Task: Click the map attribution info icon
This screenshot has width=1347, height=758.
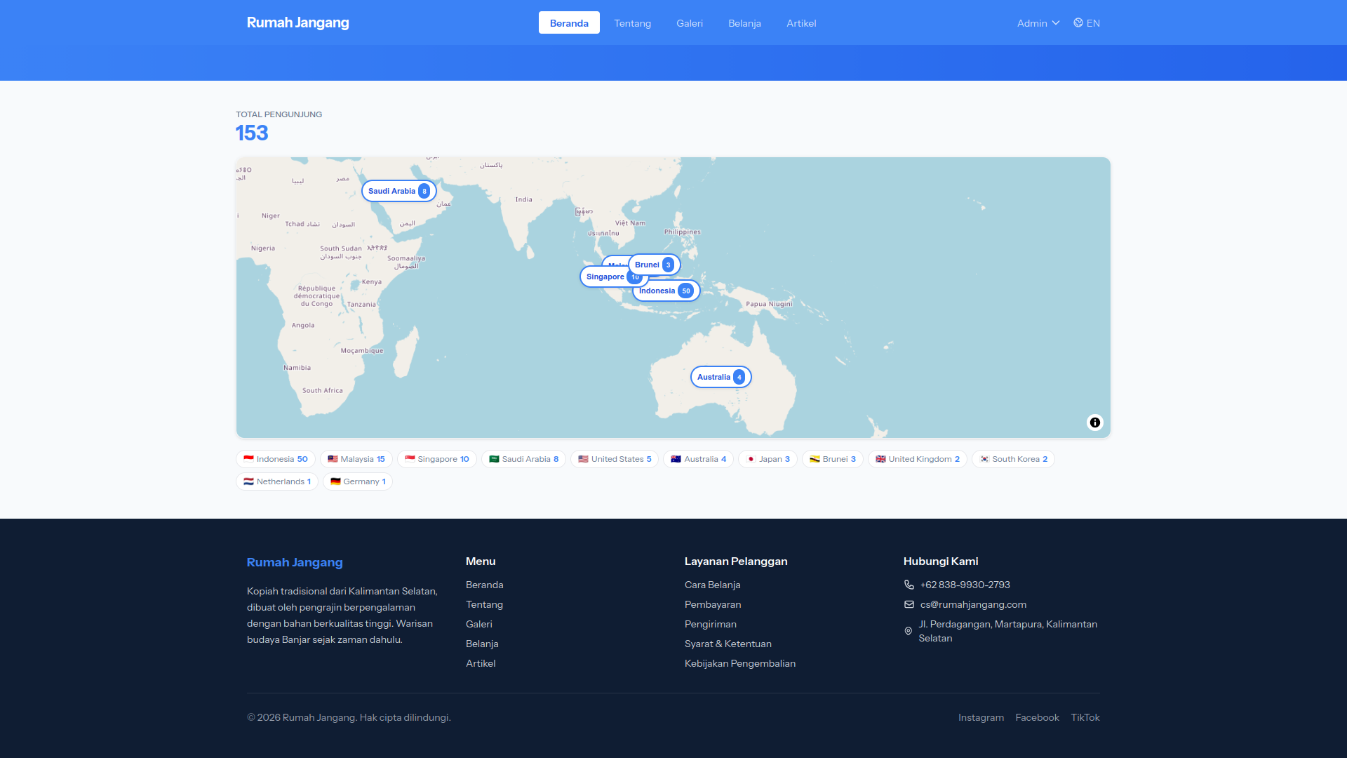Action: pos(1094,423)
